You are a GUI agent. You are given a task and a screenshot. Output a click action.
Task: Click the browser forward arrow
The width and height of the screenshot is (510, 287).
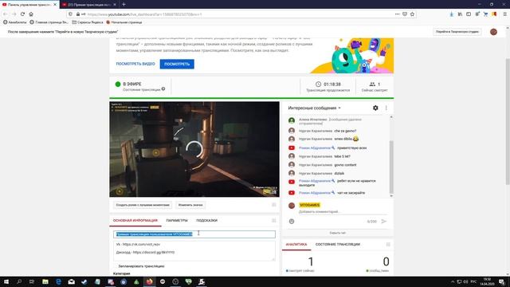click(x=14, y=14)
